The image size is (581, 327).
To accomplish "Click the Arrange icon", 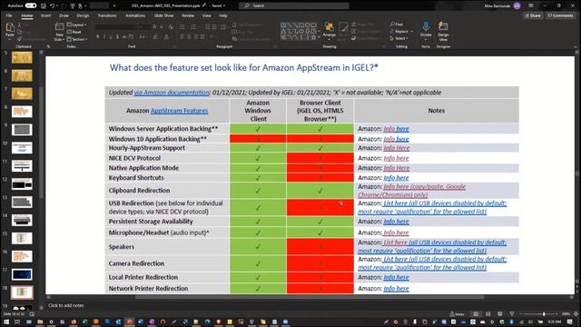I will [329, 30].
